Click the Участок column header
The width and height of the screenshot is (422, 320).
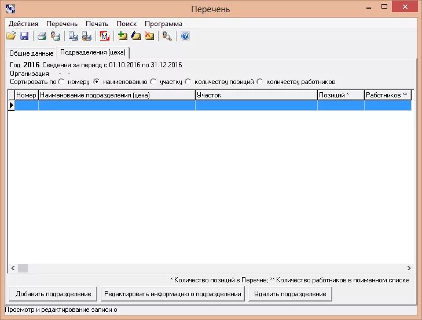[256, 95]
